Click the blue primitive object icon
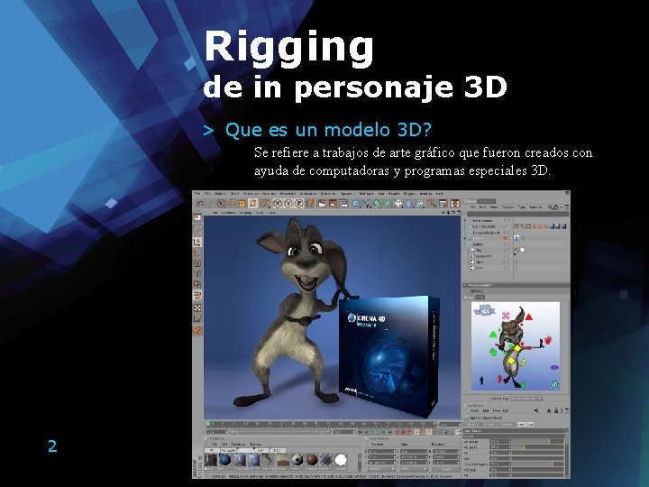649x487 pixels. [x=356, y=203]
